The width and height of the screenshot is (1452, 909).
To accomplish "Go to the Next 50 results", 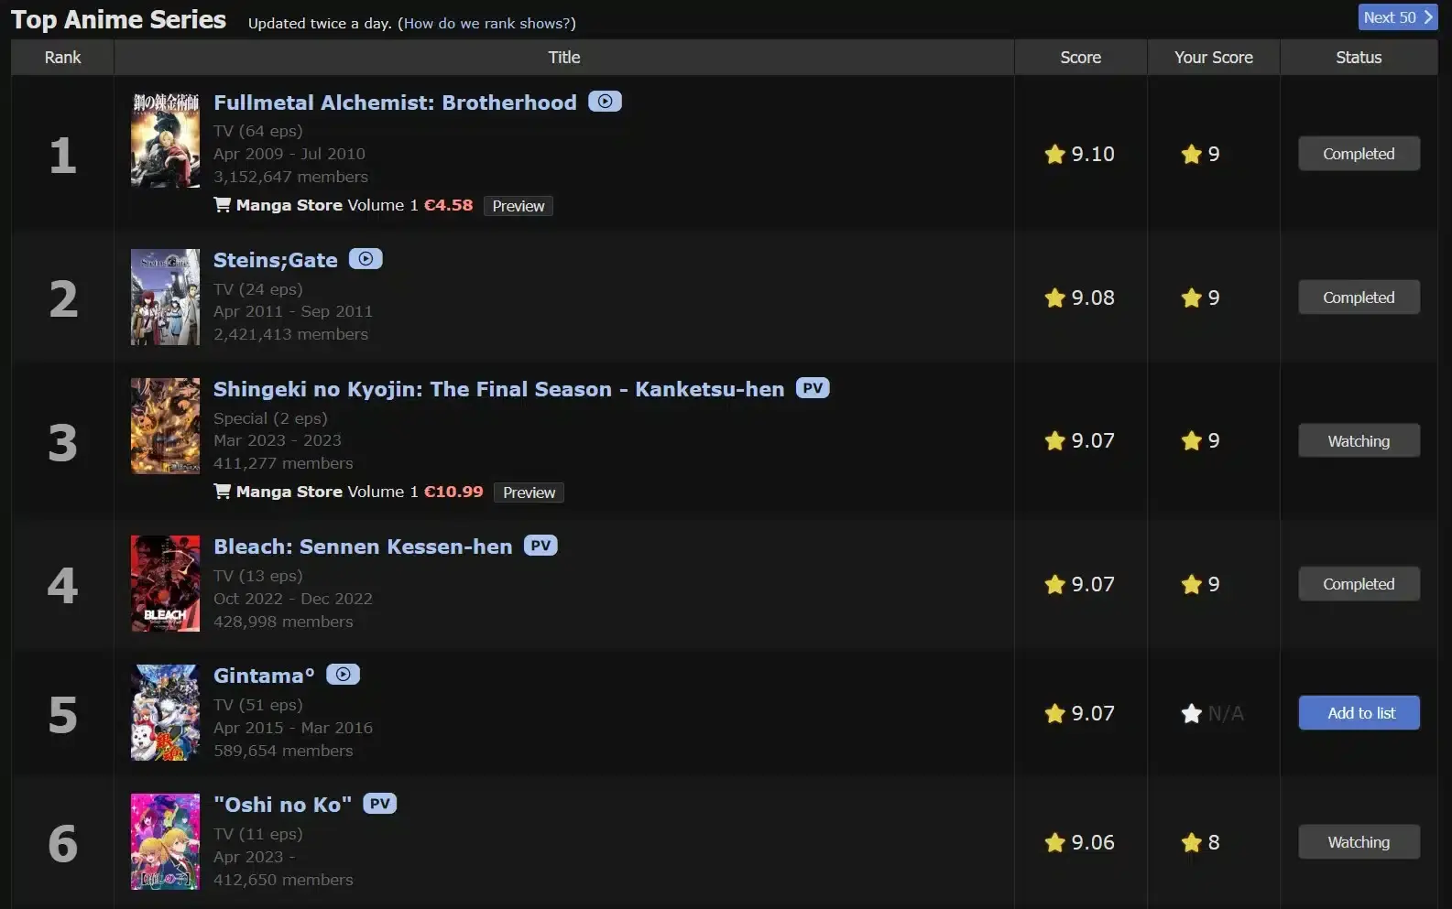I will click(1398, 17).
